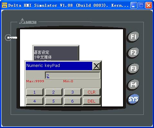Screen dimensions: 154x128
Task: Close the Numeric keyPad dialog
Action: click(96, 66)
